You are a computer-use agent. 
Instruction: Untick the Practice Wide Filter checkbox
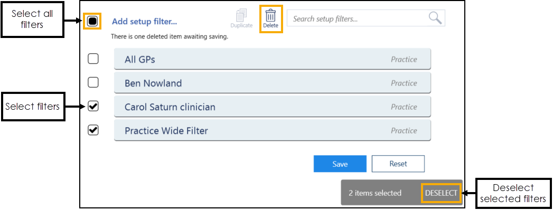click(93, 130)
